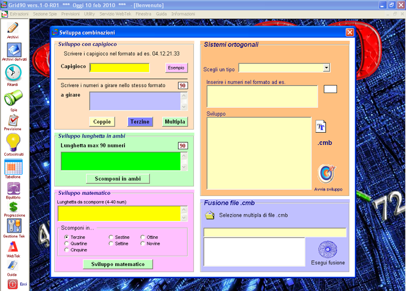Open the Previsioni menu
The width and height of the screenshot is (406, 291).
click(70, 13)
